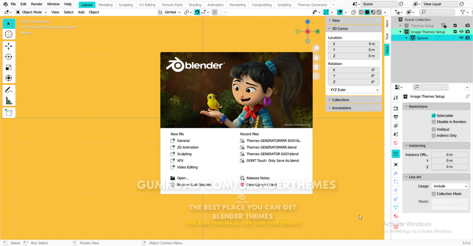Open the Line Art Usage Include dropdown
This screenshot has height=246, width=473.
pyautogui.click(x=449, y=186)
